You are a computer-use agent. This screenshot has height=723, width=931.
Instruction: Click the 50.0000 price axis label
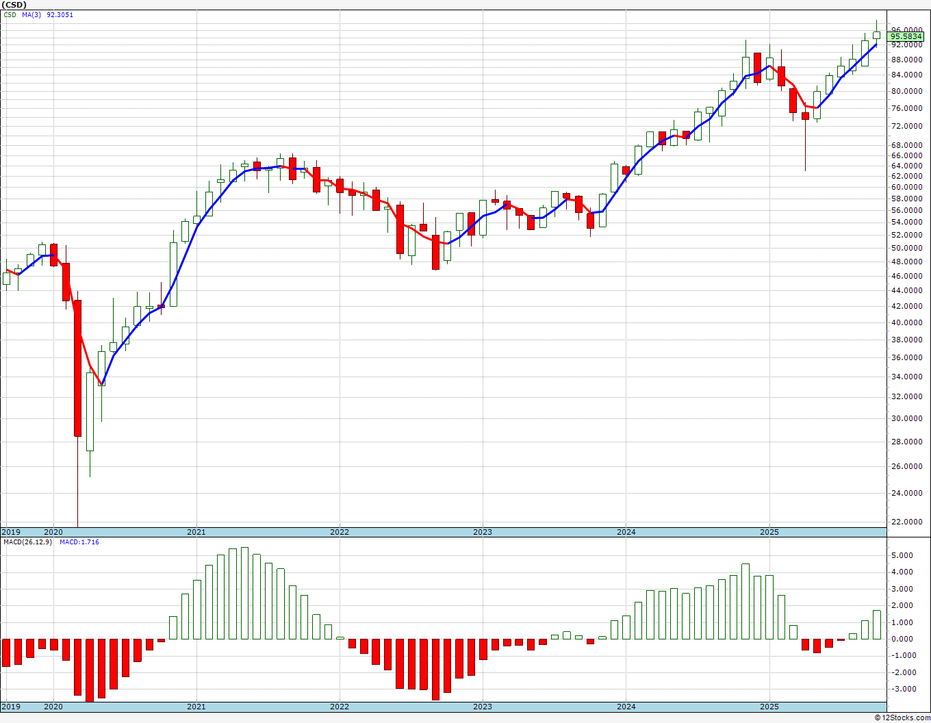[x=908, y=248]
